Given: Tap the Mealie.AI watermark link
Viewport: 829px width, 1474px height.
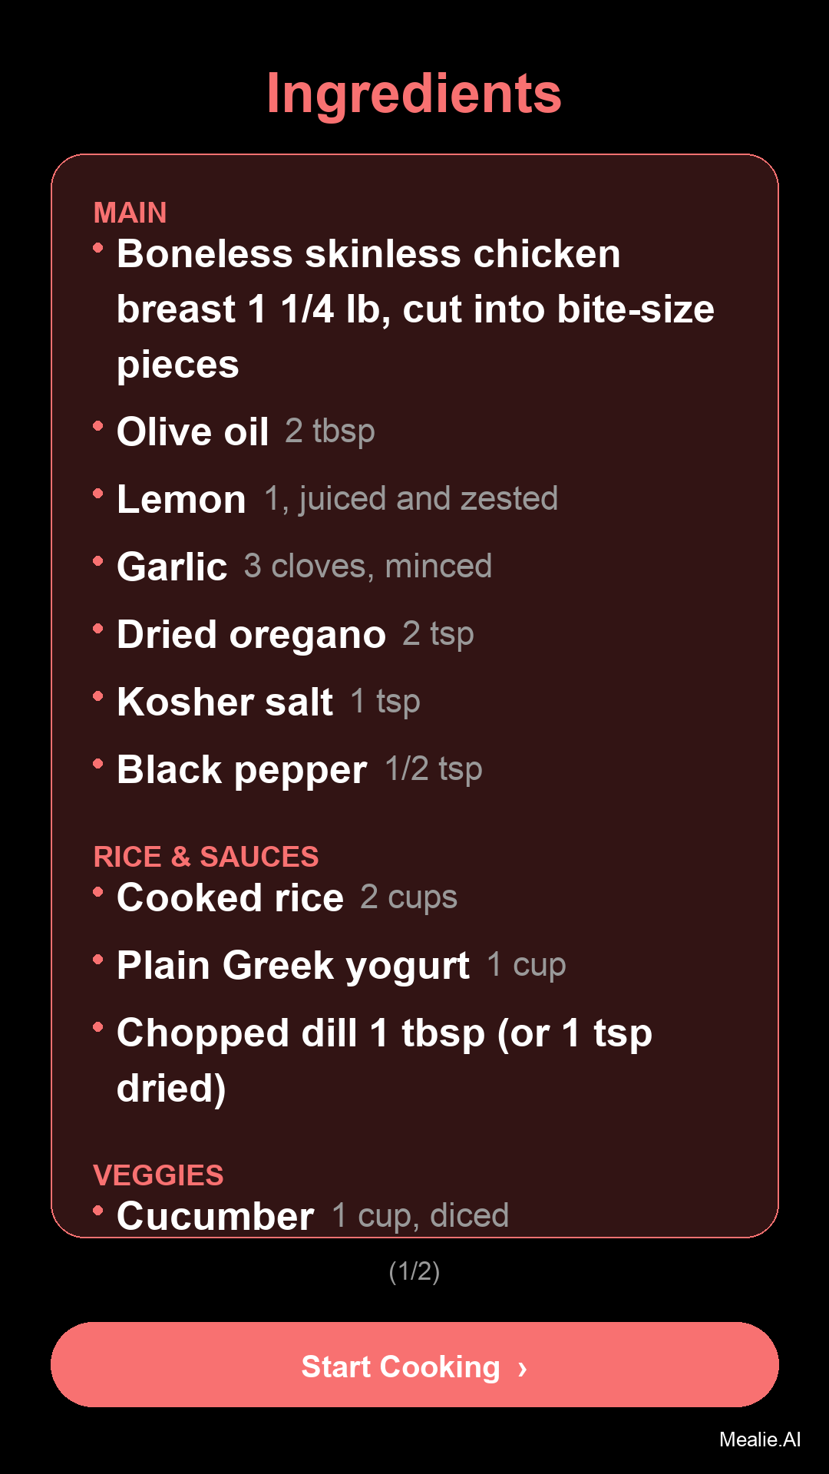Looking at the screenshot, I should click(x=759, y=1439).
